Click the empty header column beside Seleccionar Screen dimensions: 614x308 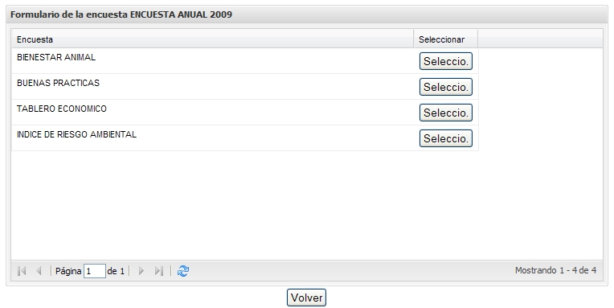(x=540, y=39)
